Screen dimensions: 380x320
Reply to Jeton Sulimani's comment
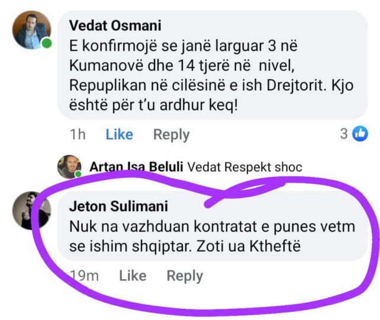click(185, 276)
